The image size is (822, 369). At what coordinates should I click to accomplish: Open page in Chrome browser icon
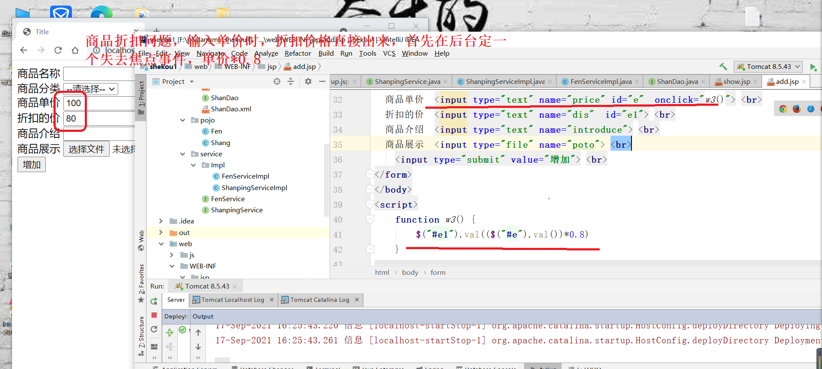pyautogui.click(x=783, y=109)
